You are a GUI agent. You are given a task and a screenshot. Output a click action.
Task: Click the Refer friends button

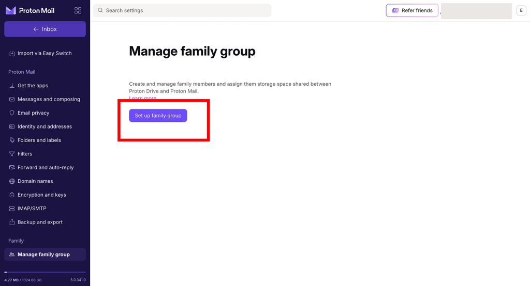point(412,10)
